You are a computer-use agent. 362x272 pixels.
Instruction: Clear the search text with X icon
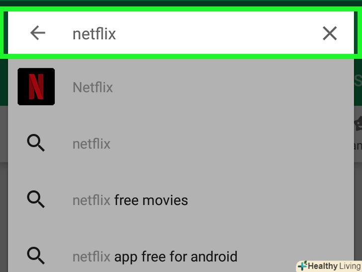(x=330, y=33)
